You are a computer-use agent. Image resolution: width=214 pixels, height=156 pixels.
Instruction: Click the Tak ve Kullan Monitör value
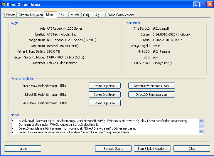coord(62,63)
